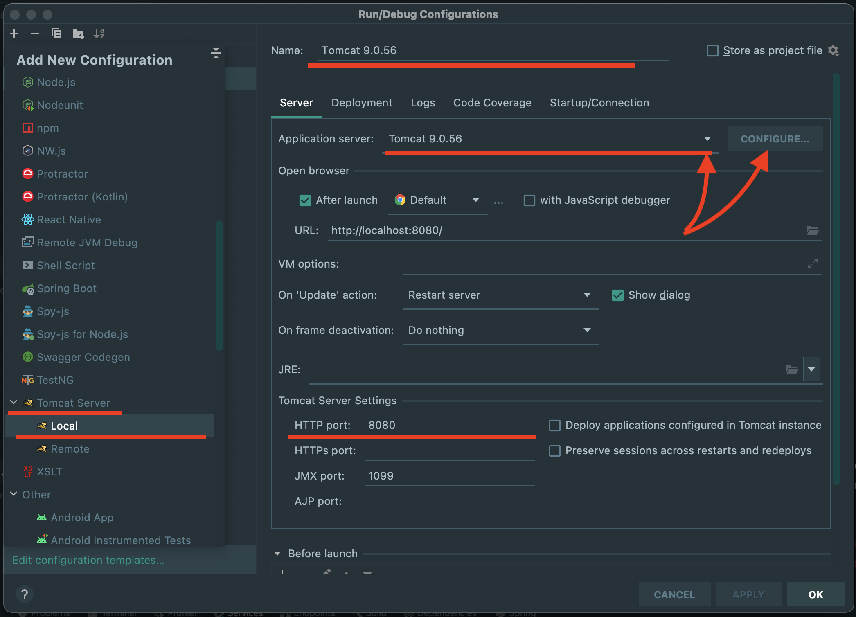The width and height of the screenshot is (856, 617).
Task: Collapse the Tomcat Server tree node
Action: pos(14,403)
